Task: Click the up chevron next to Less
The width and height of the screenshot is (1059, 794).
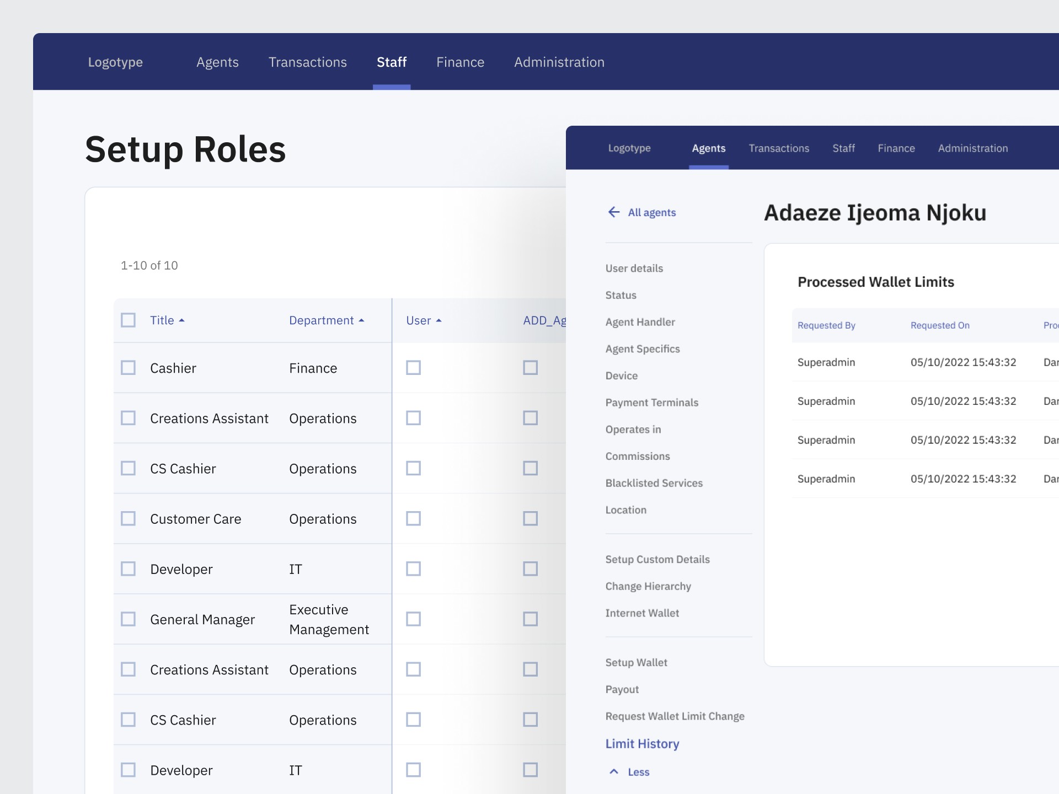Action: (x=613, y=772)
